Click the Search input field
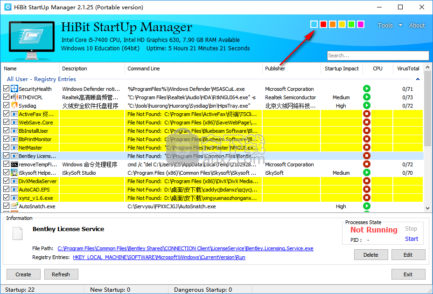Image resolution: width=433 pixels, height=294 pixels. [378, 55]
